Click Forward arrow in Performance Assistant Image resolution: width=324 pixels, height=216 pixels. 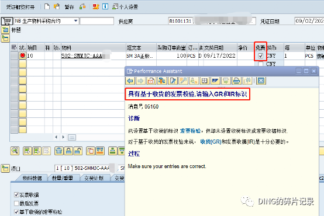(140, 81)
